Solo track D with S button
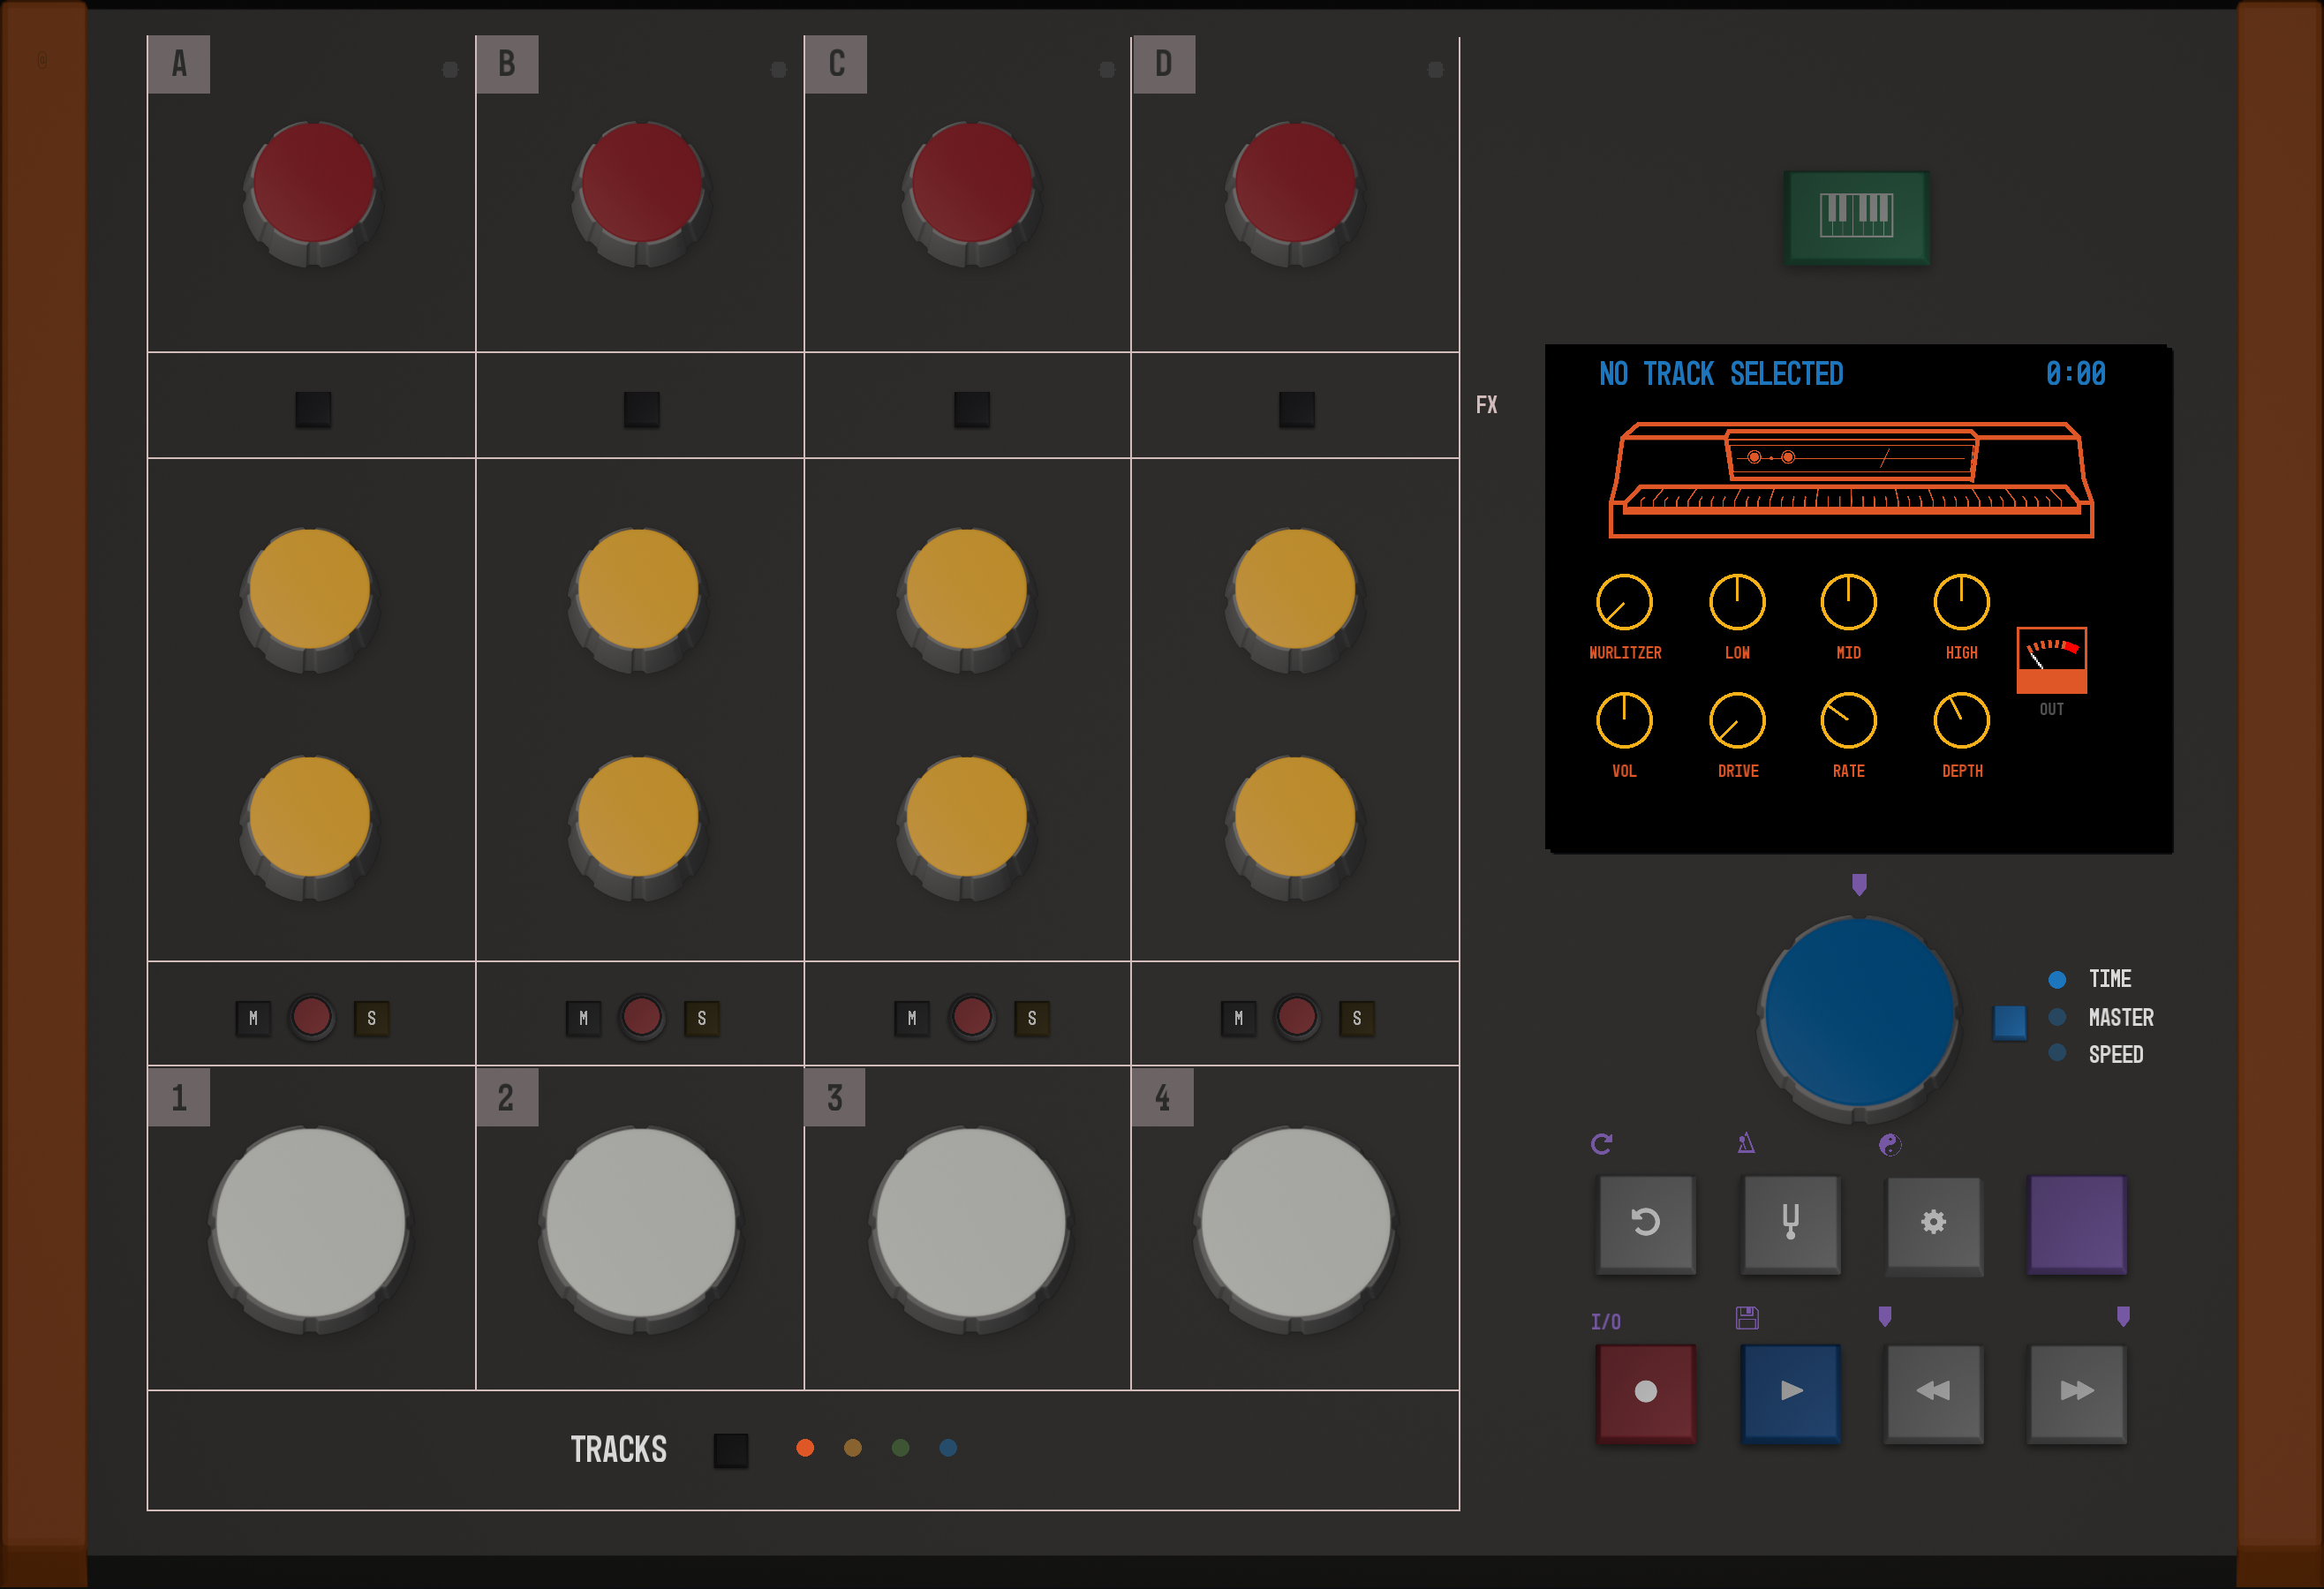Screen dimensions: 2324x1589 click(x=1356, y=1019)
